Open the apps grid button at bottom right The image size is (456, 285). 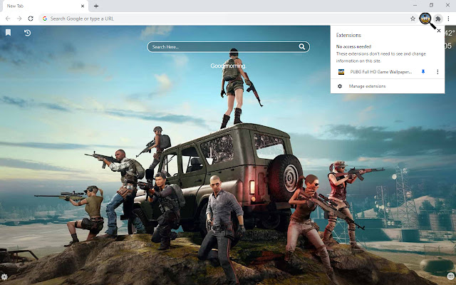pos(451,276)
